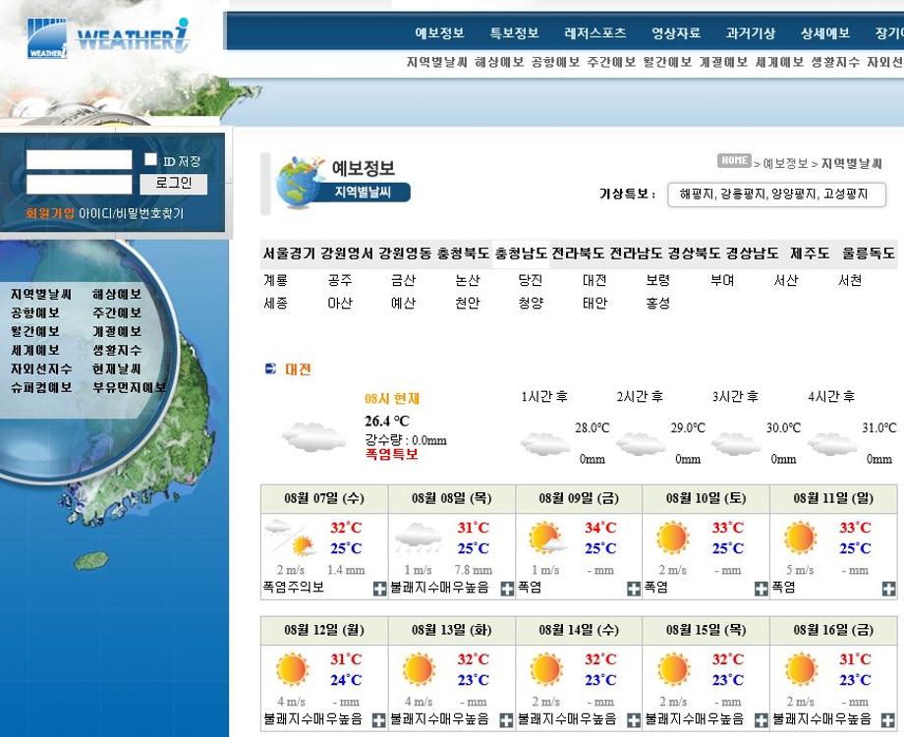Open 자외선지수 in the sidebar

pos(41,368)
